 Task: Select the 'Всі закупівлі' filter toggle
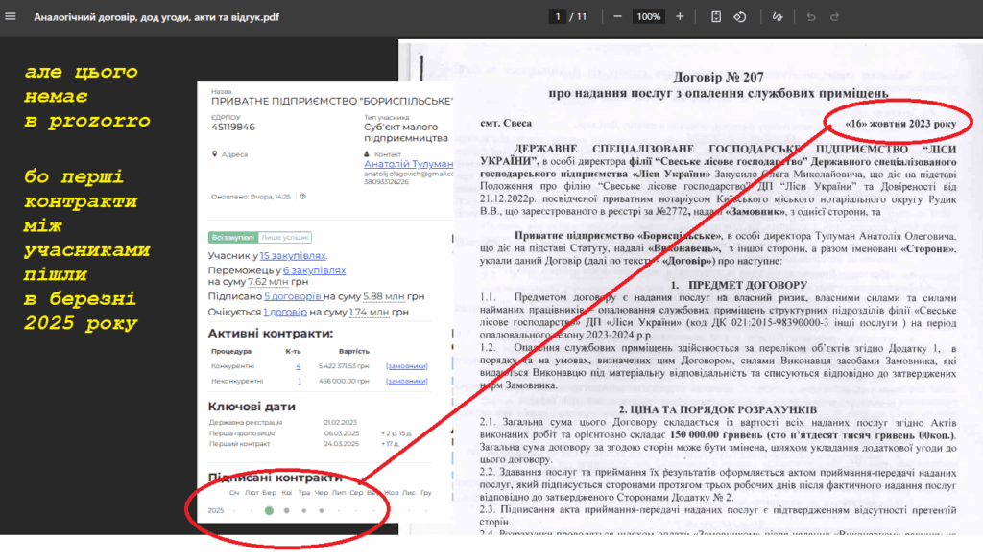(x=233, y=237)
